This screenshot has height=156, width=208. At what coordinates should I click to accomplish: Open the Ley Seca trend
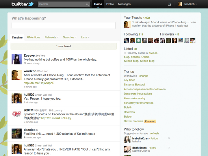coord(129,80)
